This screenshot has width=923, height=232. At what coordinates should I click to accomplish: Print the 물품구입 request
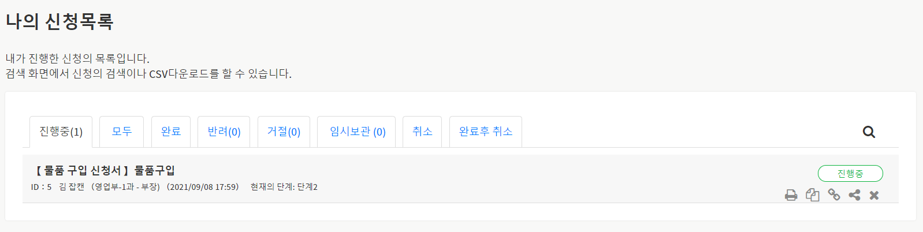791,195
